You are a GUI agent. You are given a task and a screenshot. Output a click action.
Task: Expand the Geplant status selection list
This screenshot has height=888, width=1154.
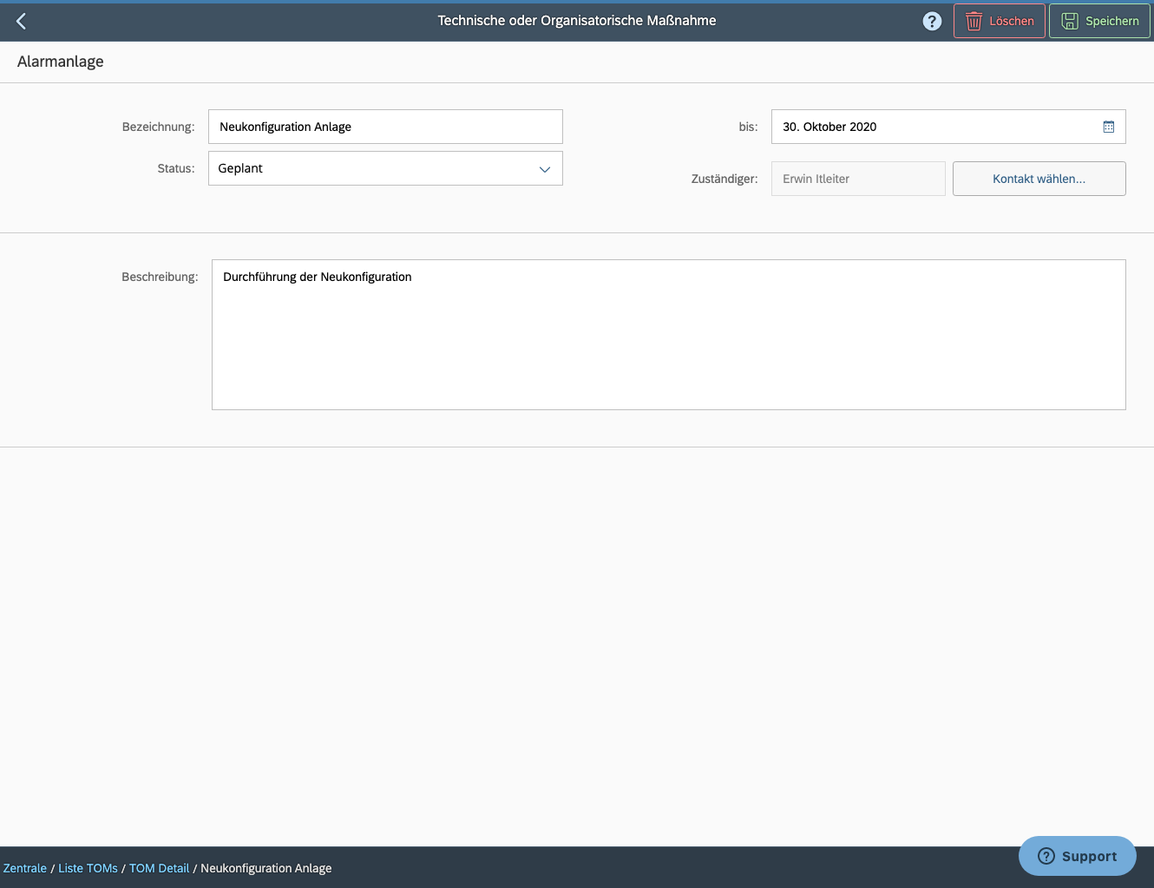point(385,168)
